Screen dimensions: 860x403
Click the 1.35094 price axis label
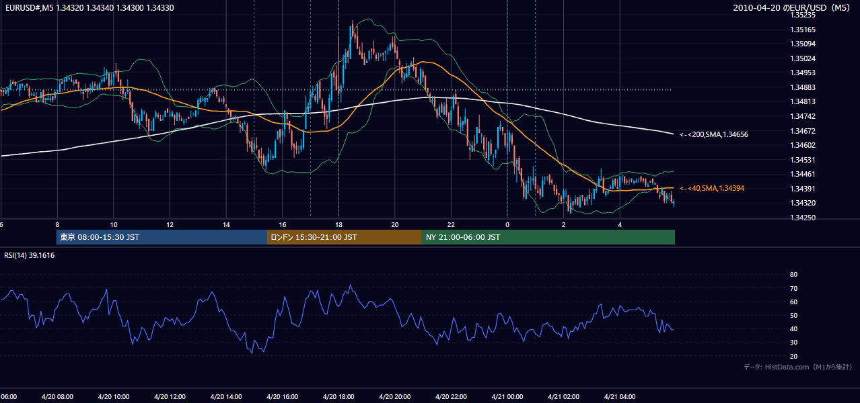click(x=803, y=44)
